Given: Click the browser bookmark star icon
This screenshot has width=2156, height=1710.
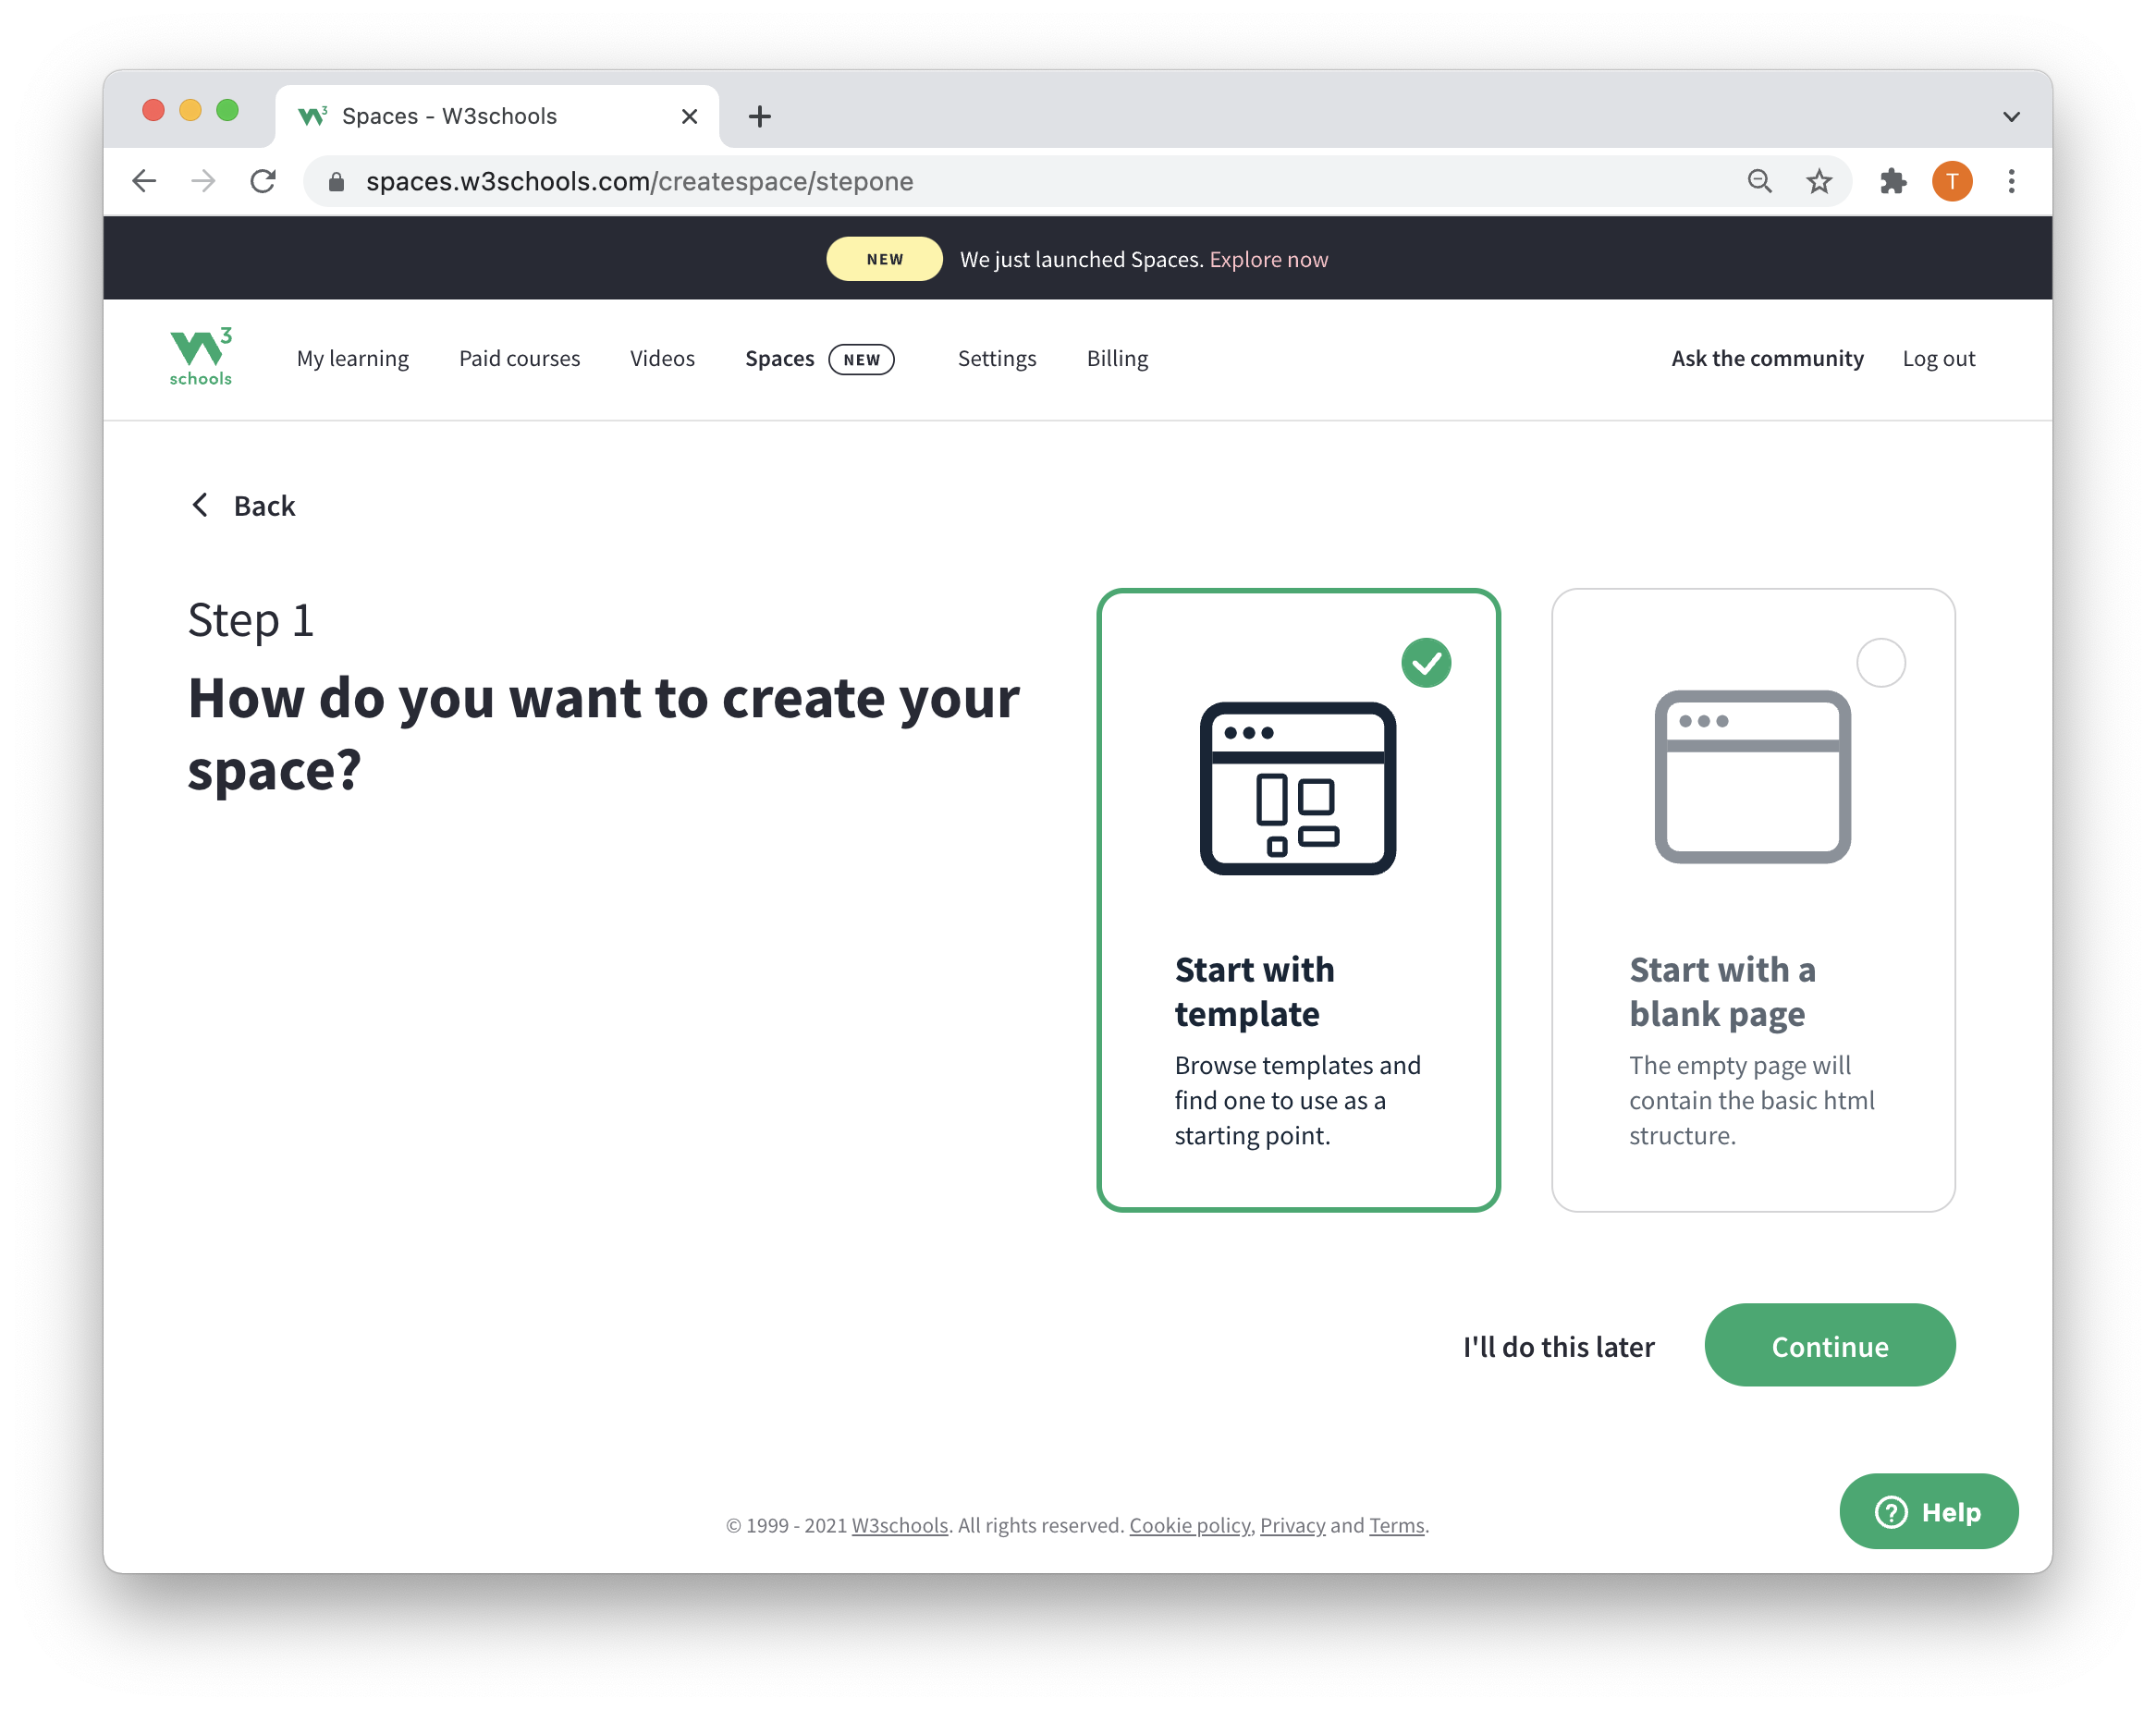Looking at the screenshot, I should (1820, 182).
